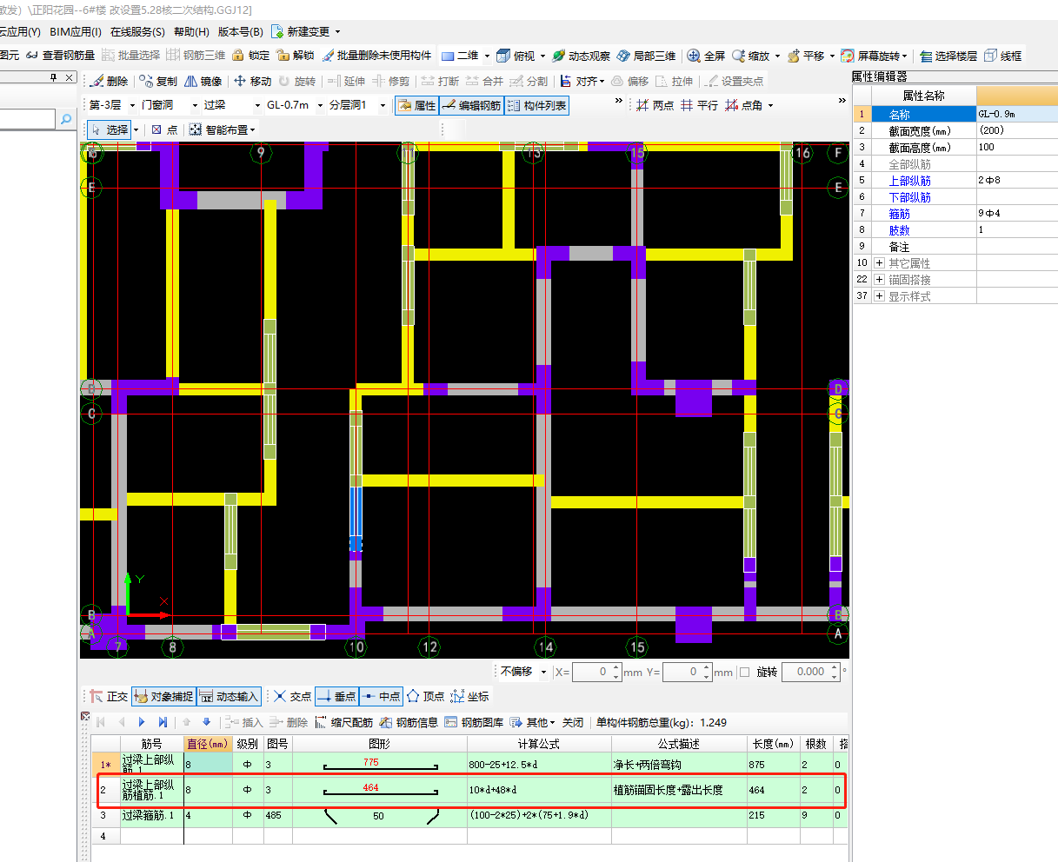Toggle 交点 intersection snap
The height and width of the screenshot is (862, 1058).
coord(292,696)
